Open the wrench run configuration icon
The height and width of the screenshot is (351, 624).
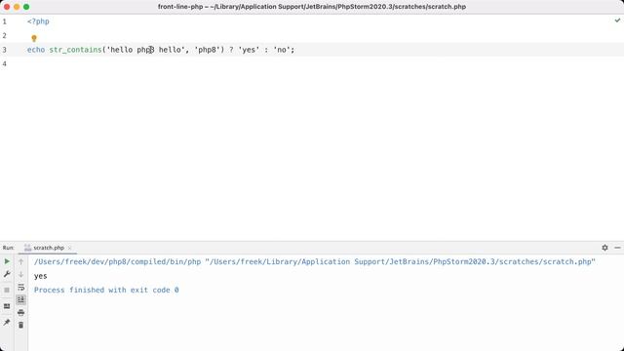7,274
